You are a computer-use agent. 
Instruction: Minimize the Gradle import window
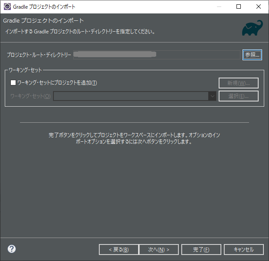219,7
